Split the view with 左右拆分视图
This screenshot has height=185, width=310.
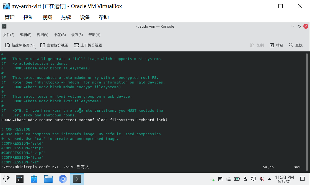tap(54, 45)
